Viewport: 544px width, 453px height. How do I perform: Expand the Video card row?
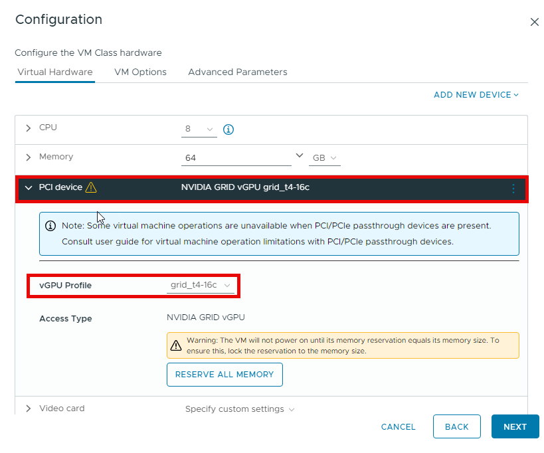coord(28,408)
